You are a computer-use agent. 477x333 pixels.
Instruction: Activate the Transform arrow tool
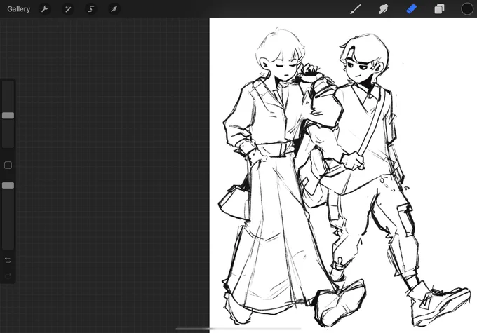[114, 9]
